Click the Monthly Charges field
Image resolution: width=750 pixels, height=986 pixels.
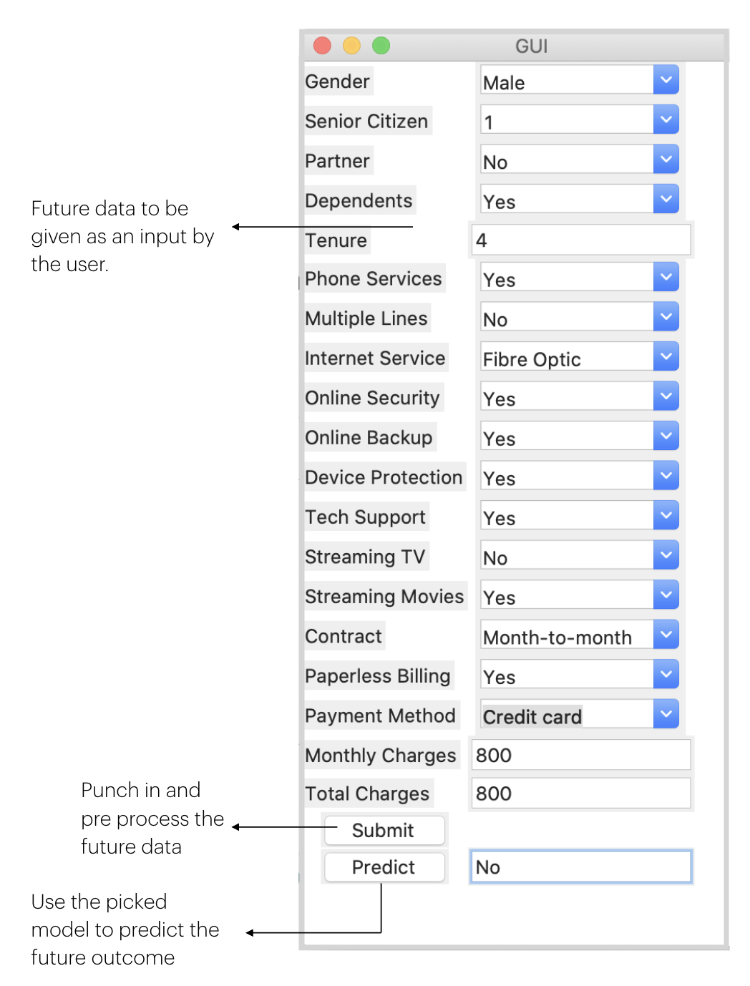pyautogui.click(x=580, y=755)
